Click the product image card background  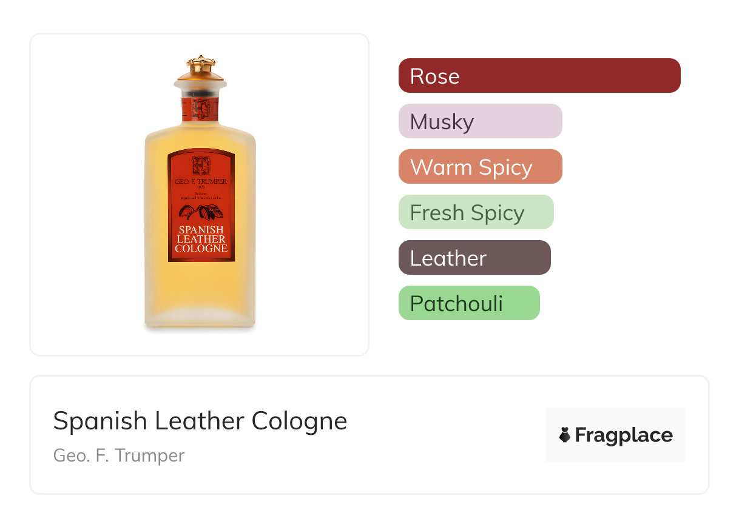200,195
